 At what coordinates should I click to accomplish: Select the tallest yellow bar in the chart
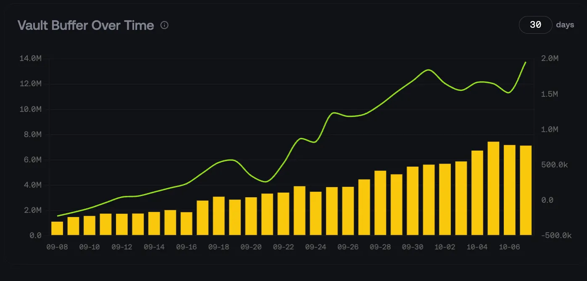click(493, 188)
